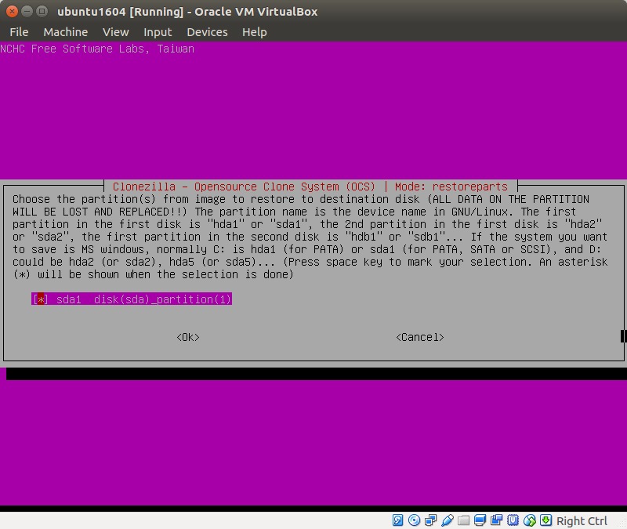Screen dimensions: 627x529
Task: Open the Input menu
Action: [158, 32]
